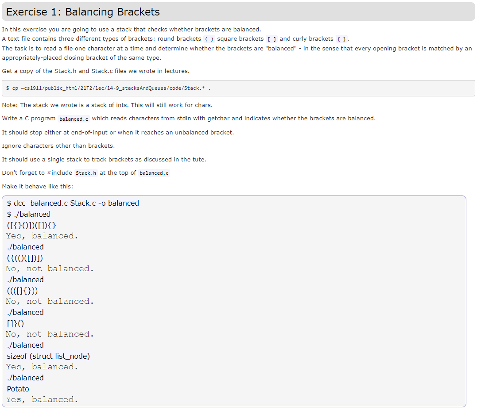Click 'balanced.c' in the 'Don't forget to #include' line

click(154, 173)
